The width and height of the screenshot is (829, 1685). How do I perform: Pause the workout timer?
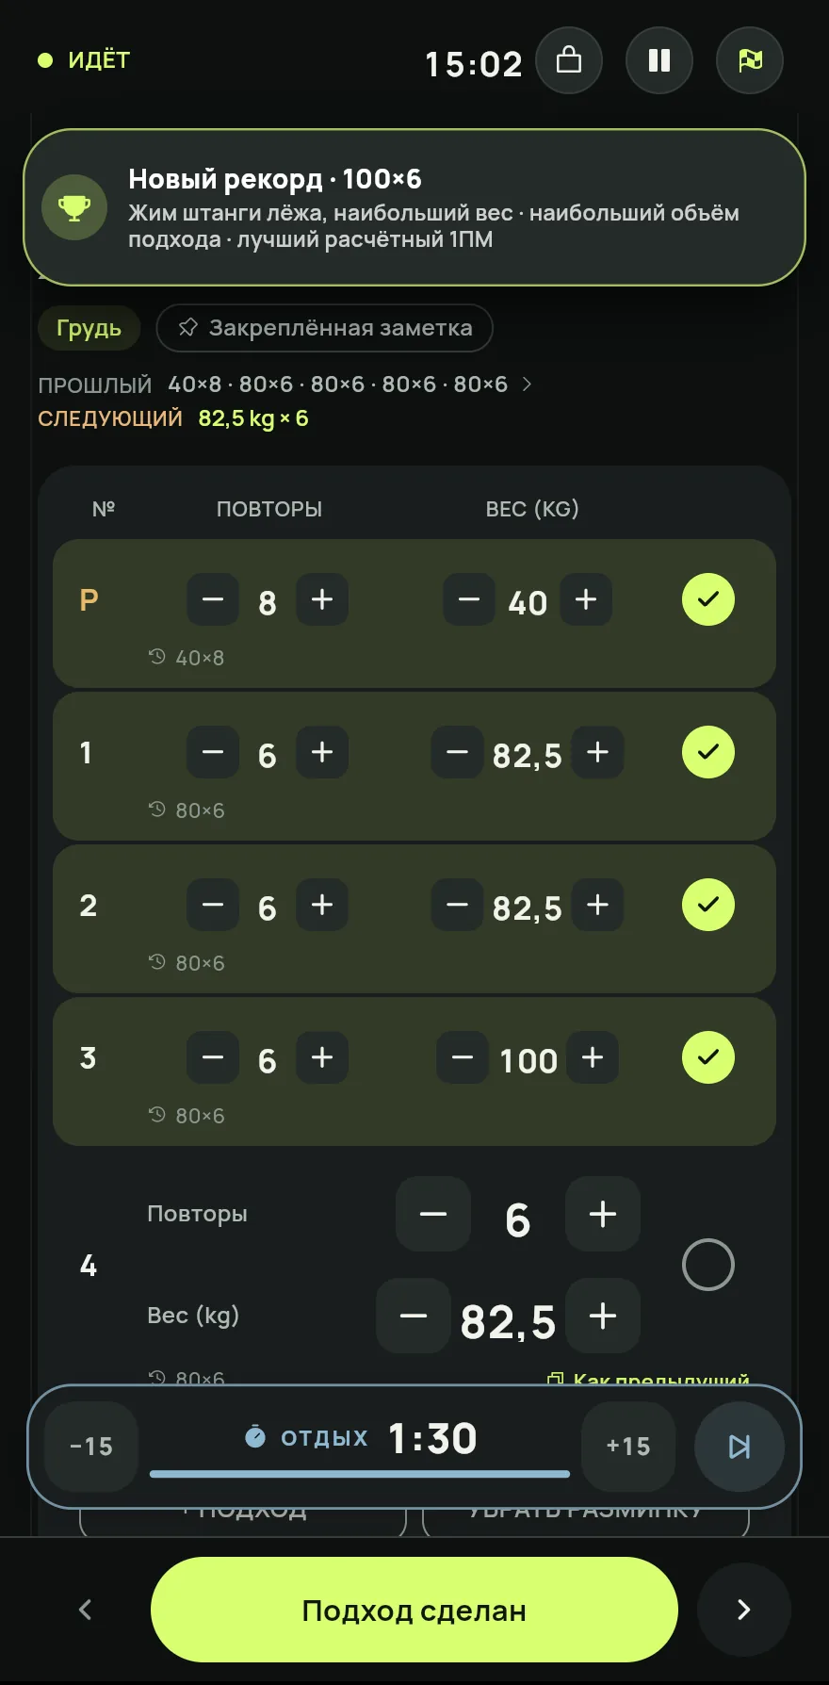point(659,60)
